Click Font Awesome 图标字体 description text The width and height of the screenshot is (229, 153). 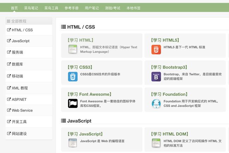[108, 103]
